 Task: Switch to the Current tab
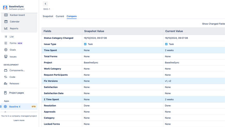tap(60, 16)
